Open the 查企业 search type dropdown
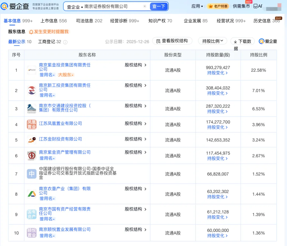Image resolution: width=287 pixels, height=246 pixels. [75, 7]
